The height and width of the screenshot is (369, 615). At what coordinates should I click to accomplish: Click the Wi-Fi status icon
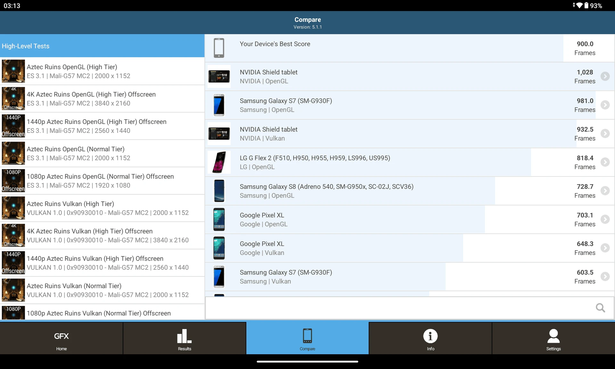(x=579, y=5)
